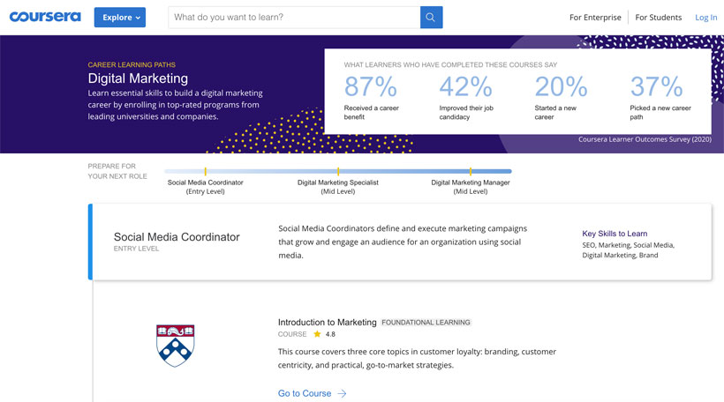Open the For Students menu item
This screenshot has height=402, width=724.
pos(659,18)
